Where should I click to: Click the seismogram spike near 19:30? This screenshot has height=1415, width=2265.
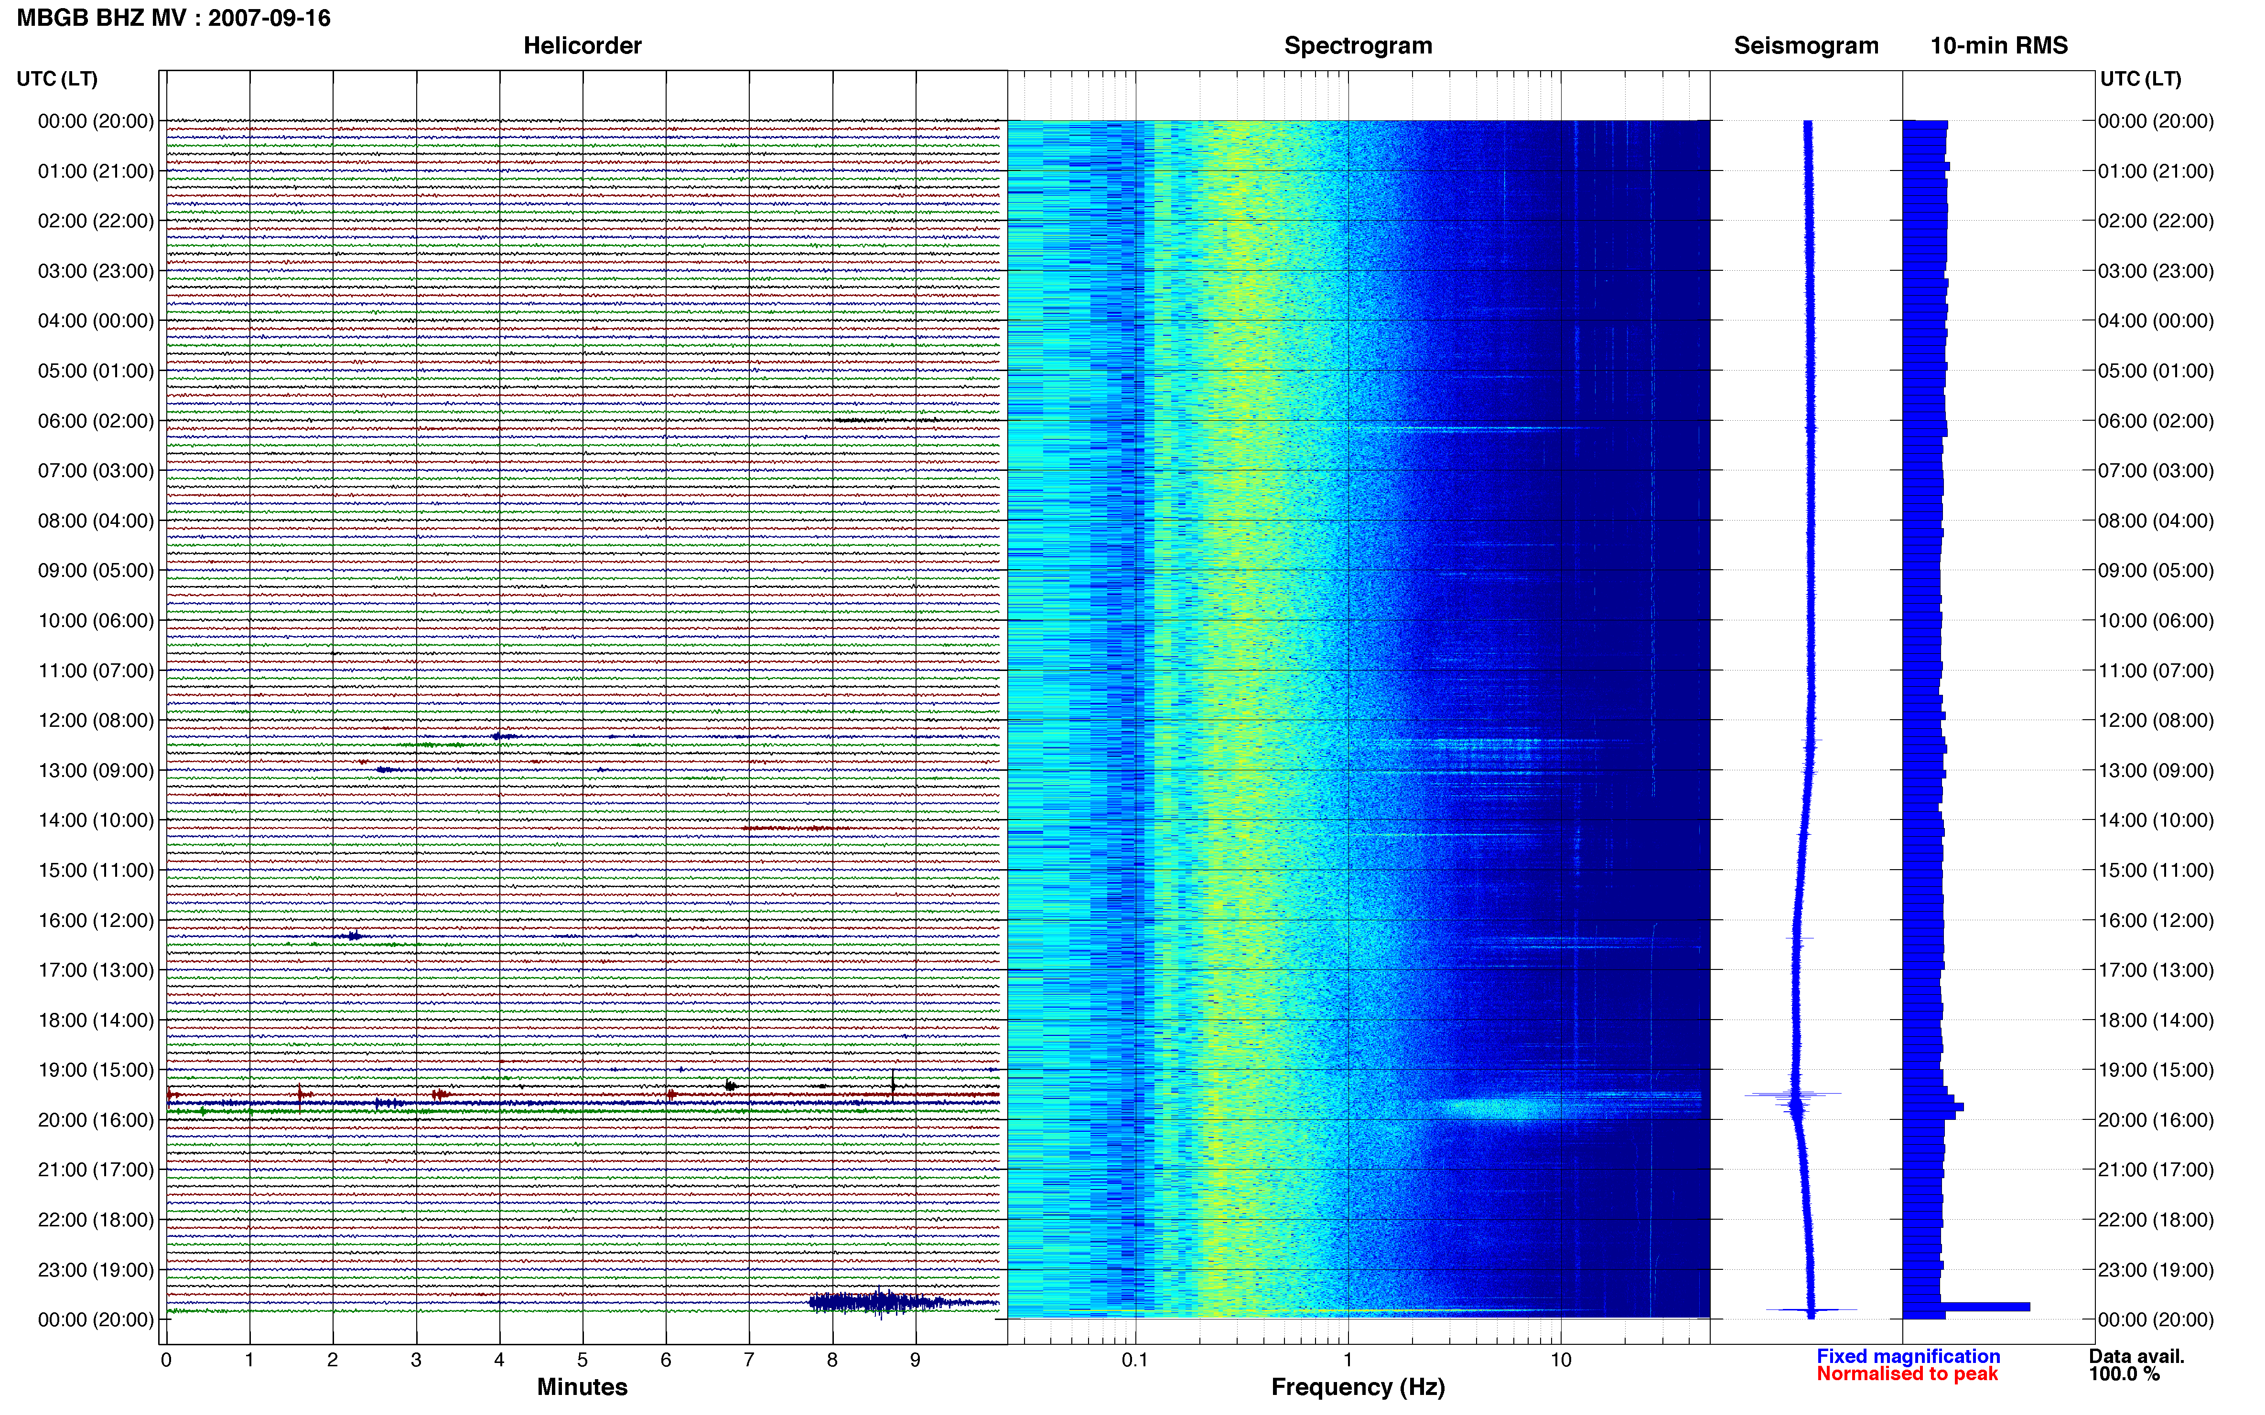[x=1793, y=1094]
